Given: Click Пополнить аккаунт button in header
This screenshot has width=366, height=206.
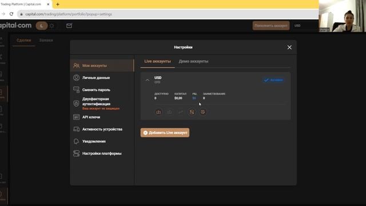Looking at the screenshot, I should coord(271,26).
